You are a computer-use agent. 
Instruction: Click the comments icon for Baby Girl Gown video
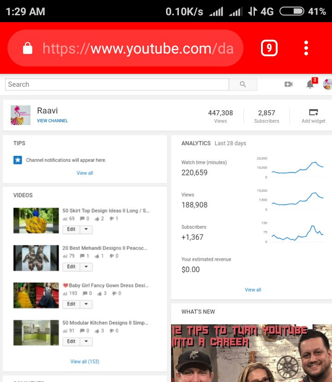[x=85, y=293]
